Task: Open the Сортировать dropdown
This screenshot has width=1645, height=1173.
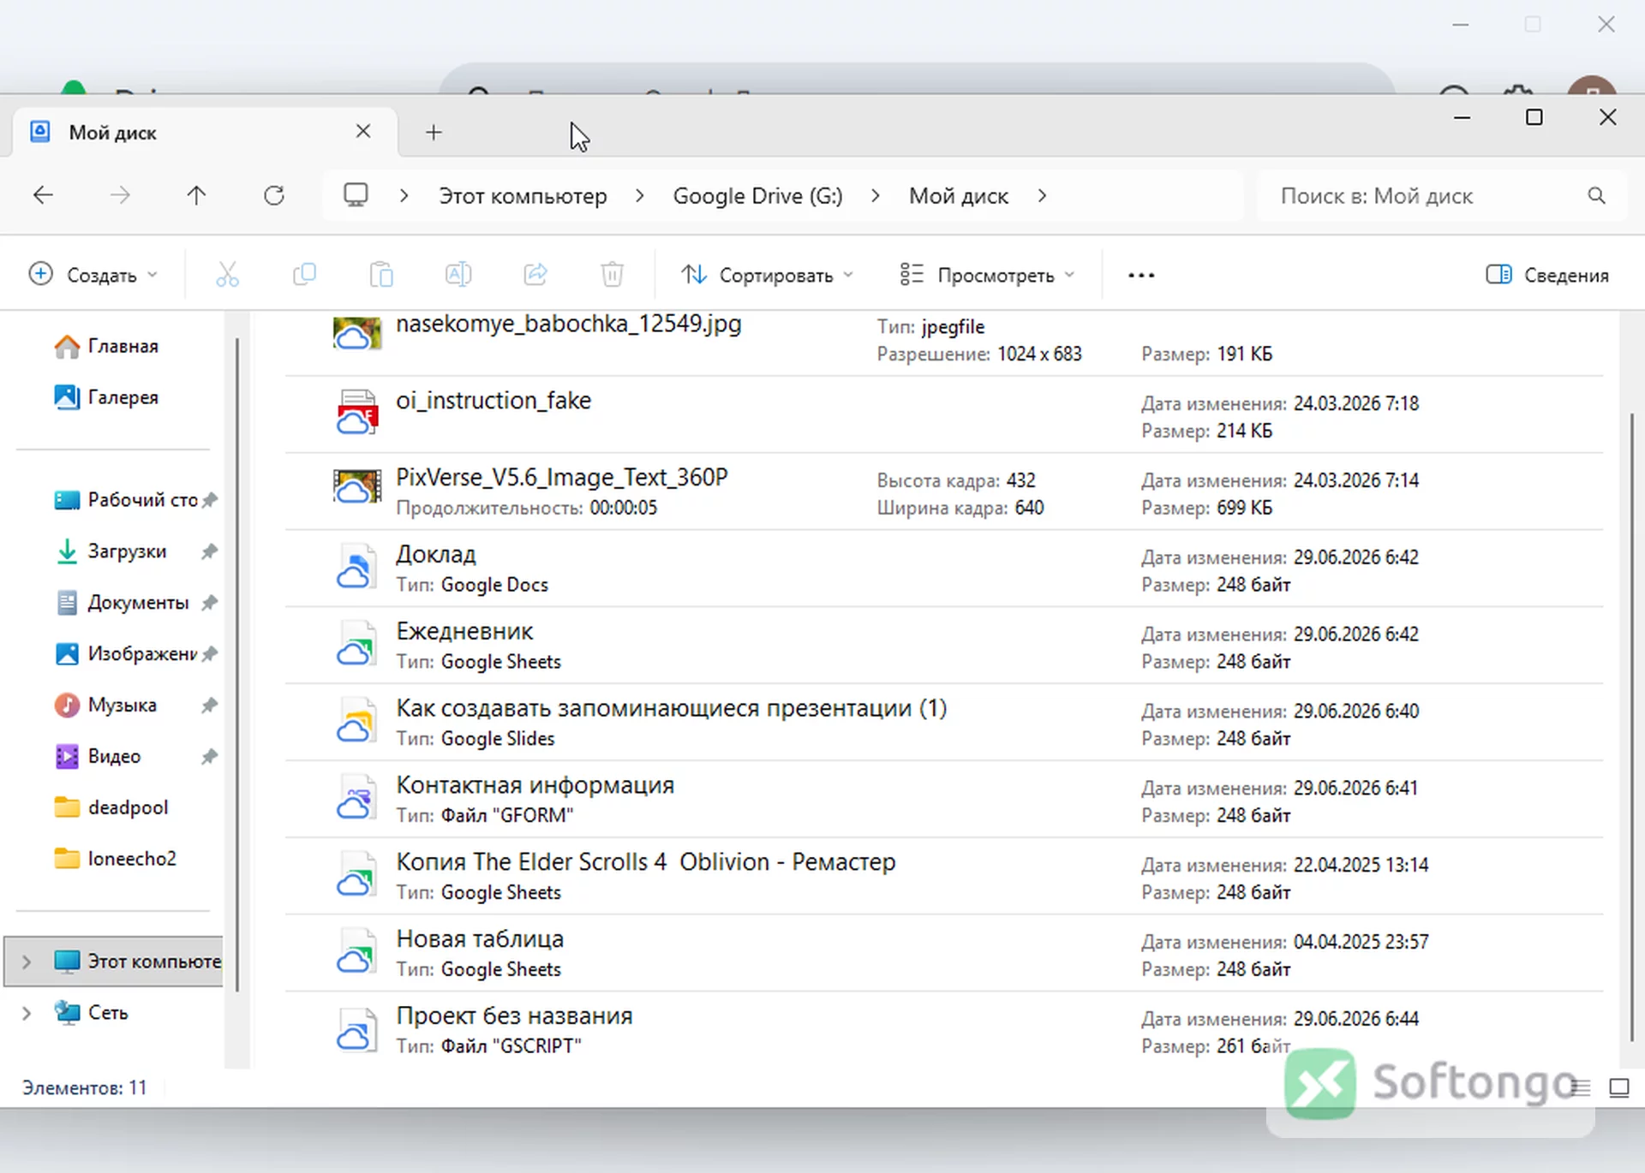Action: pos(768,275)
